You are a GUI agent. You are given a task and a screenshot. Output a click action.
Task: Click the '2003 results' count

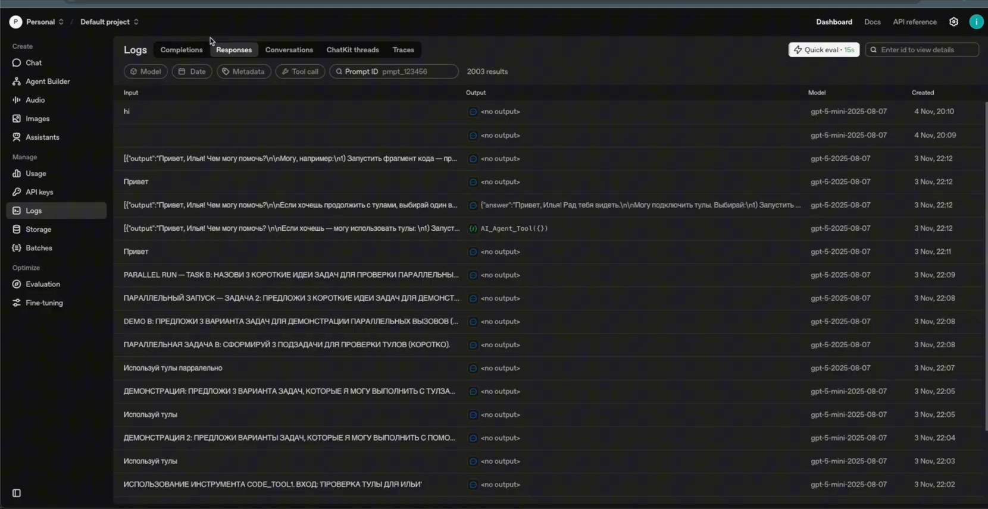coord(487,71)
